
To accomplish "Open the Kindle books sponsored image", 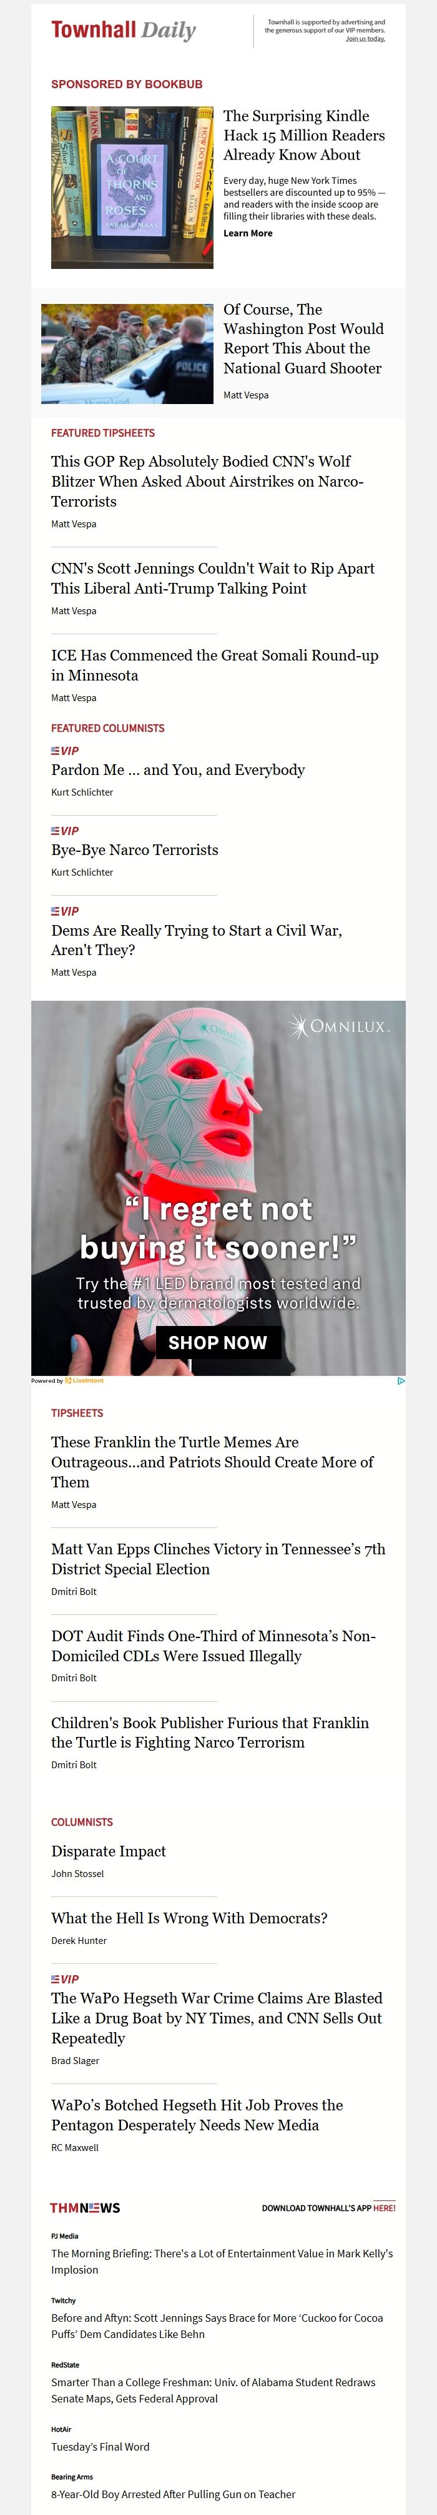I will click(x=132, y=188).
